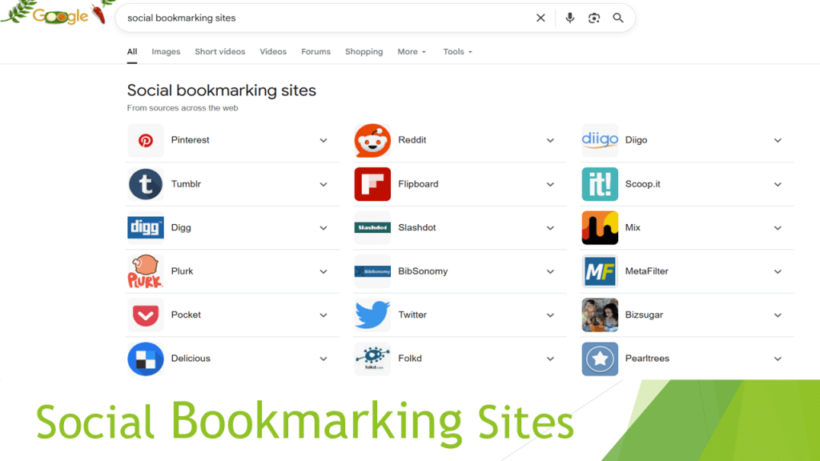This screenshot has height=461, width=820.
Task: Click the Flipboard logo icon
Action: (x=372, y=184)
